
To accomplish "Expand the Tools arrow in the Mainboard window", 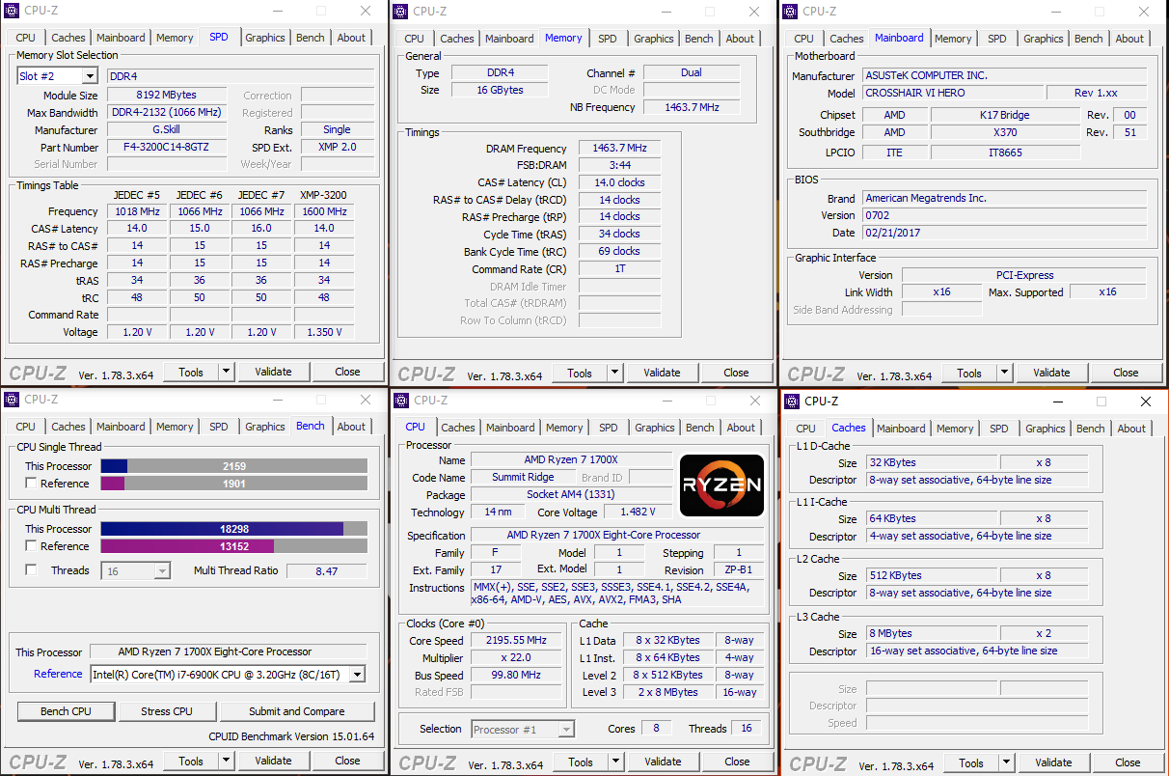I will 1005,373.
